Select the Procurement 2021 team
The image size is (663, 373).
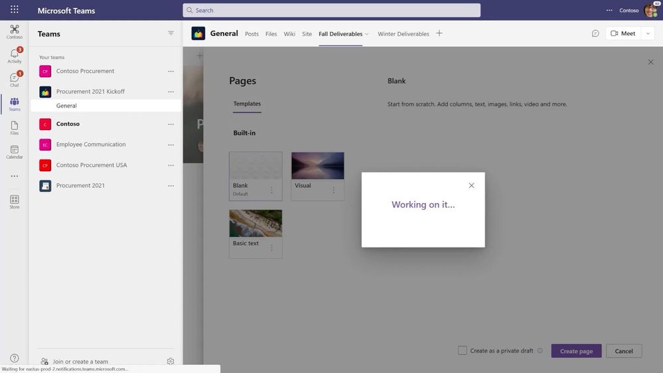click(x=80, y=185)
